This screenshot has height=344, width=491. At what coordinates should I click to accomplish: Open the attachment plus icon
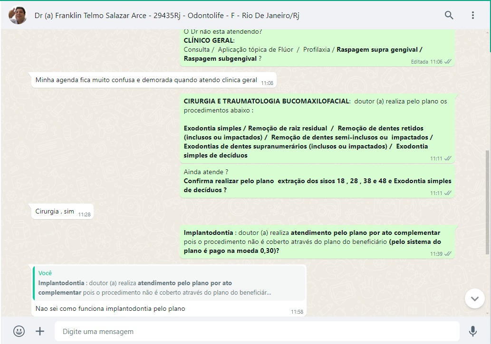(x=40, y=331)
